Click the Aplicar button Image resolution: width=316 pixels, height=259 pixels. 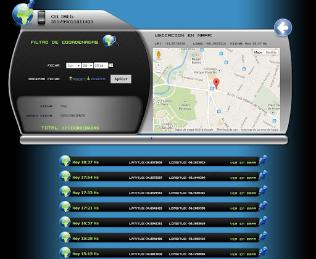pos(121,79)
